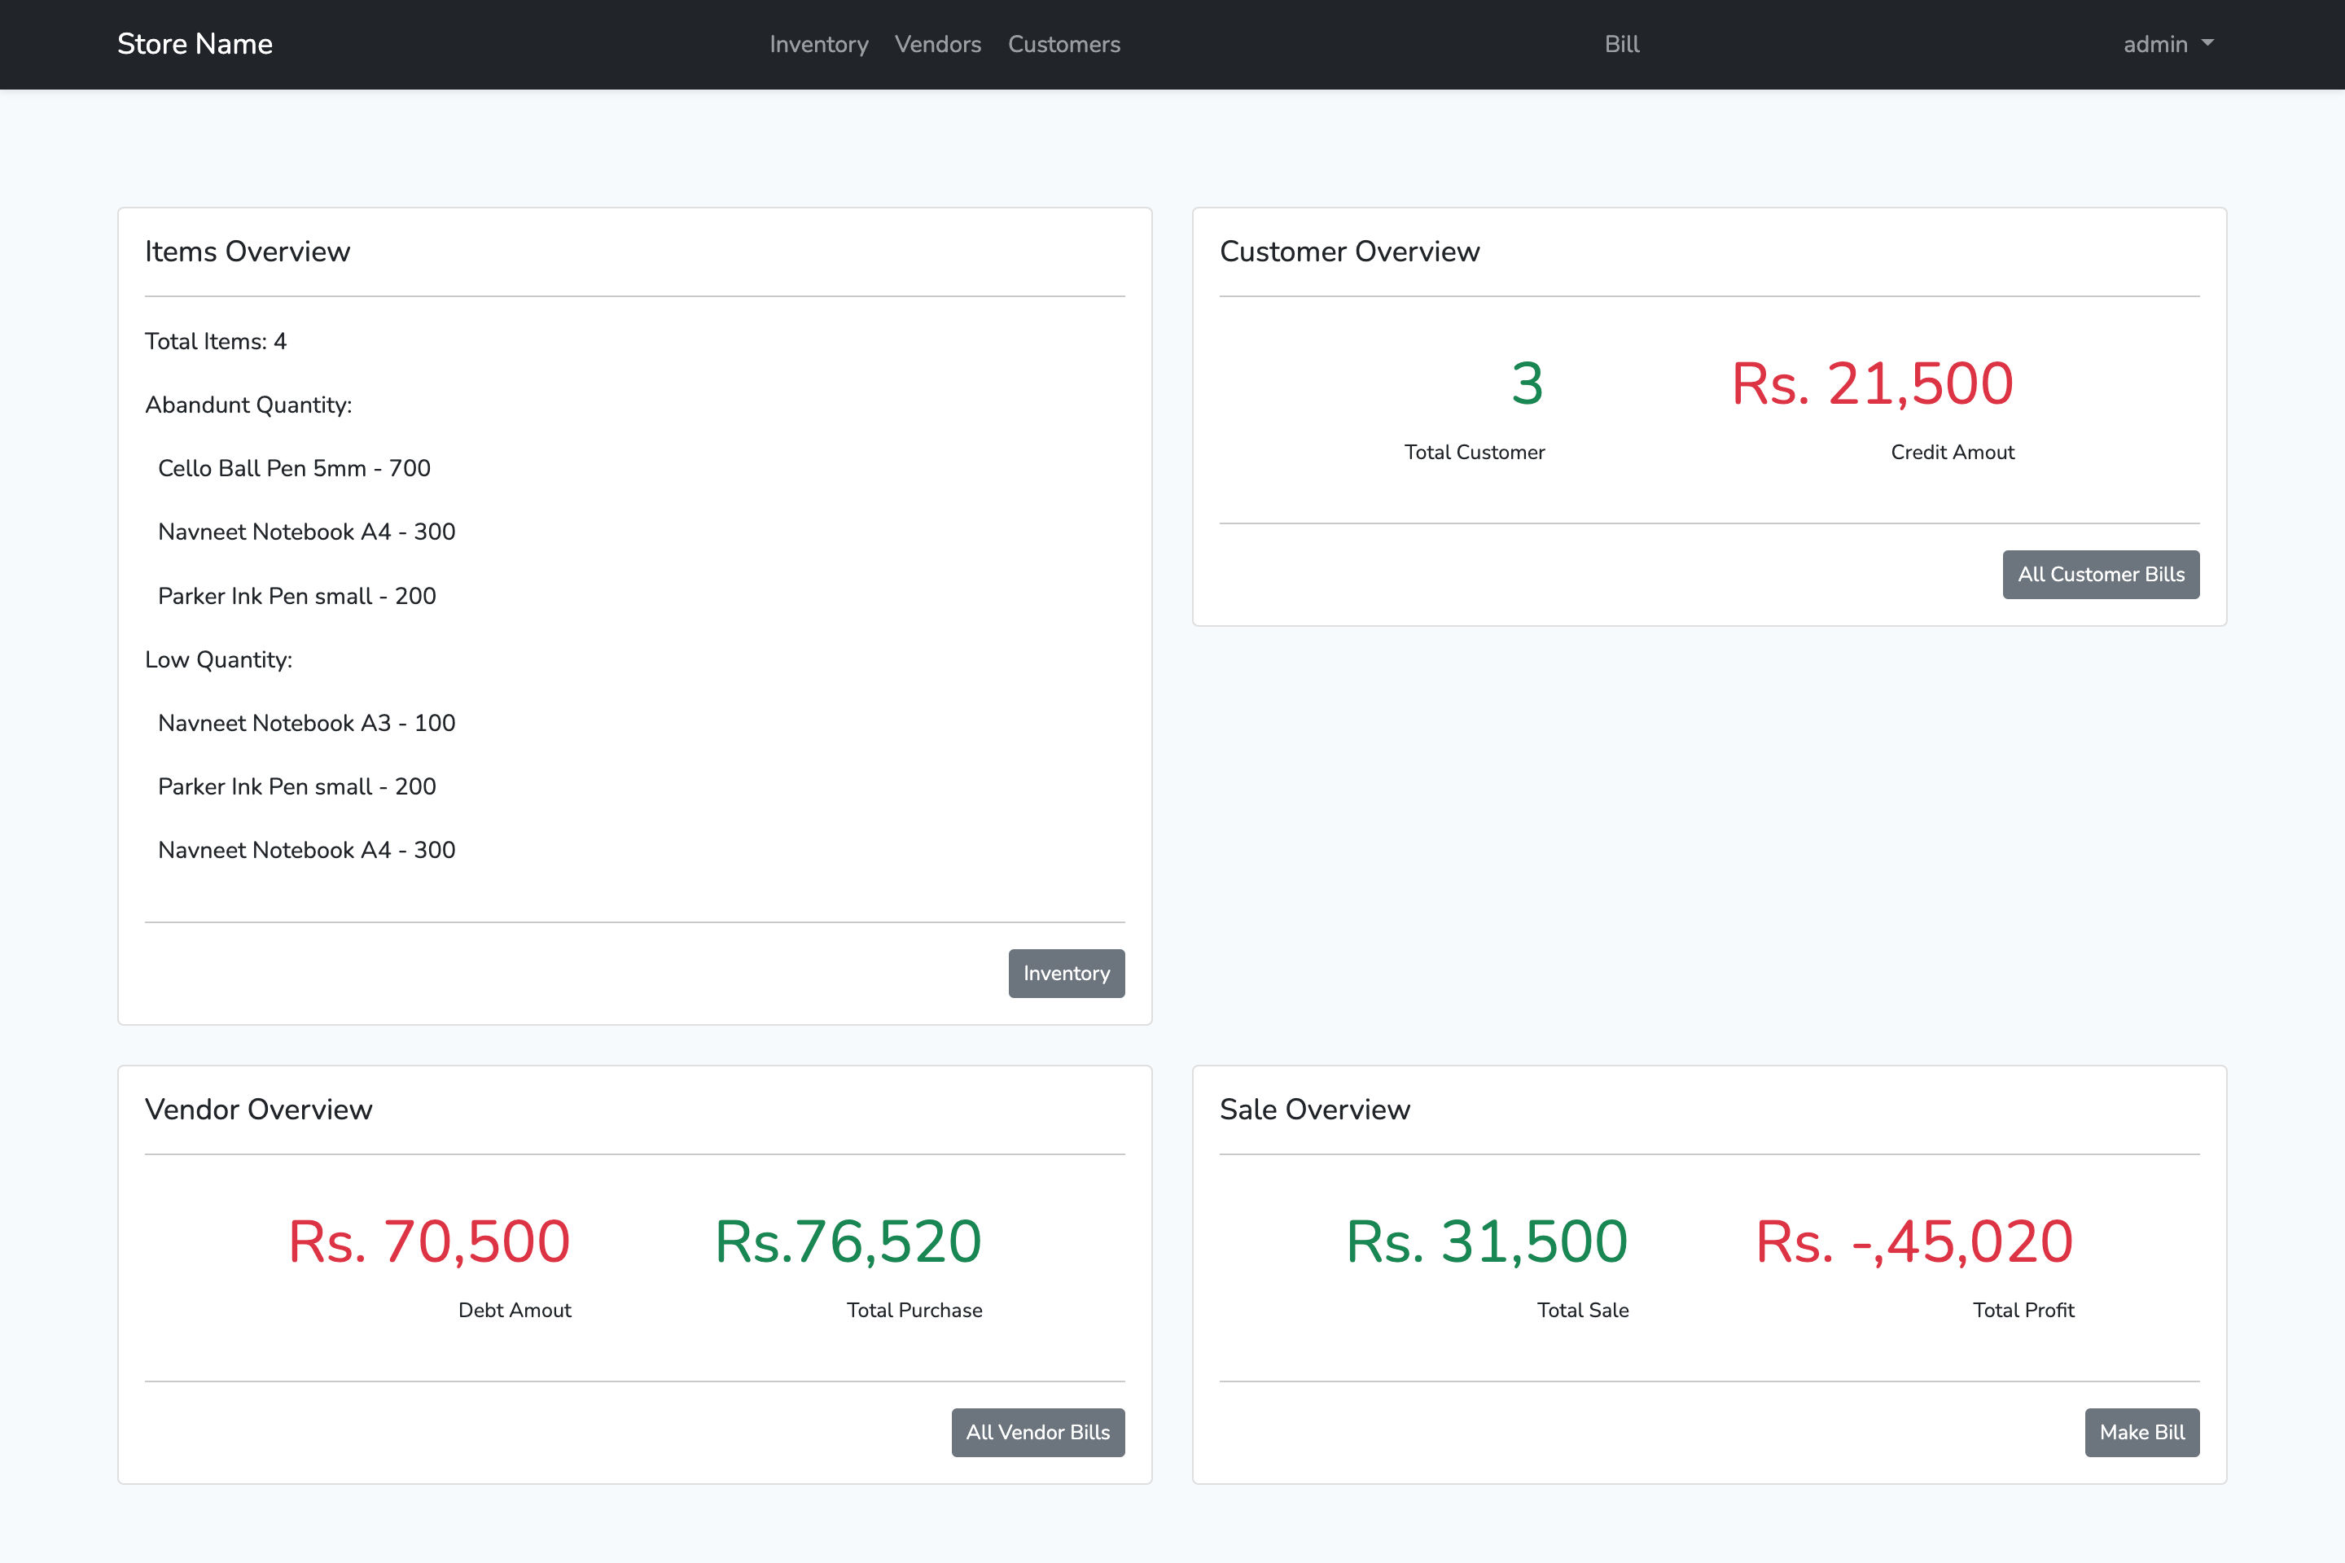Image resolution: width=2345 pixels, height=1563 pixels.
Task: Click the Items Overview card heading
Action: (x=248, y=252)
